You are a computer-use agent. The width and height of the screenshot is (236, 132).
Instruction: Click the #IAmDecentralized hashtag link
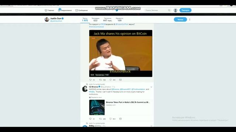point(96,27)
